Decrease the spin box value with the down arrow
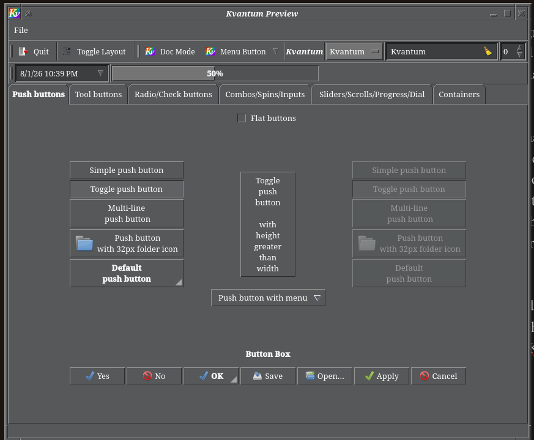This screenshot has height=440, width=534. (x=519, y=55)
